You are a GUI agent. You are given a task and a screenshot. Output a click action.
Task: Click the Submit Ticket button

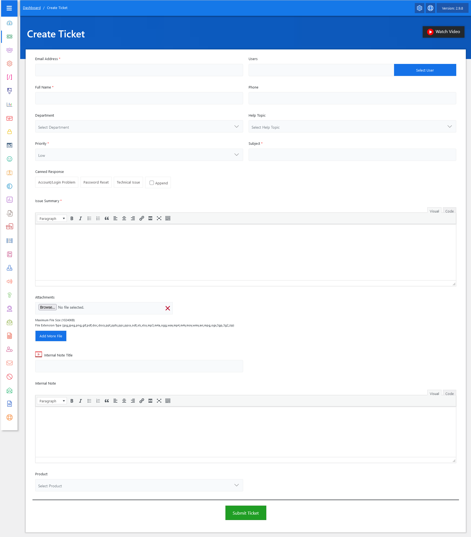coord(246,513)
